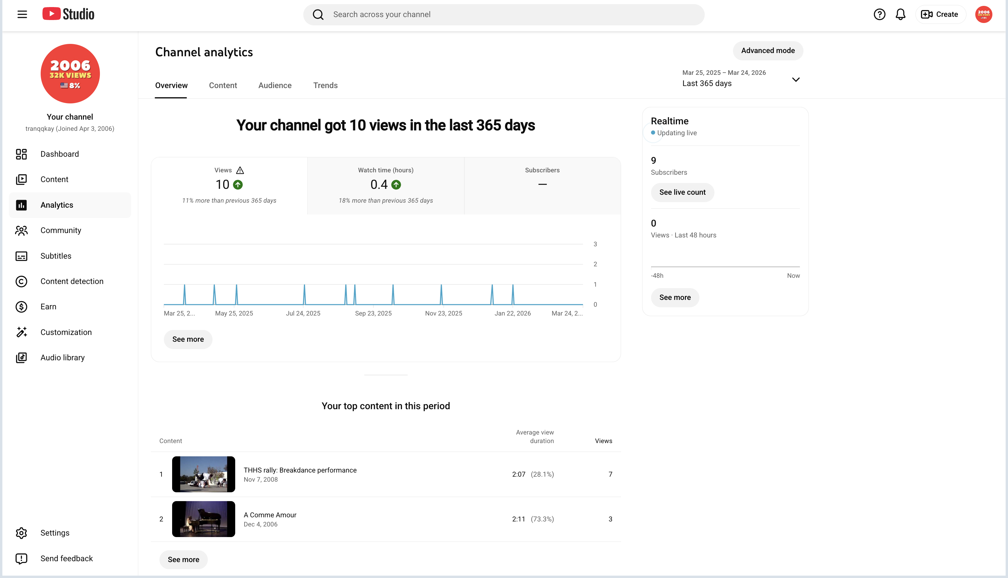Screen dimensions: 1008x578
Task: Click the THHS rally: Breakdance performance title
Action: coord(300,470)
